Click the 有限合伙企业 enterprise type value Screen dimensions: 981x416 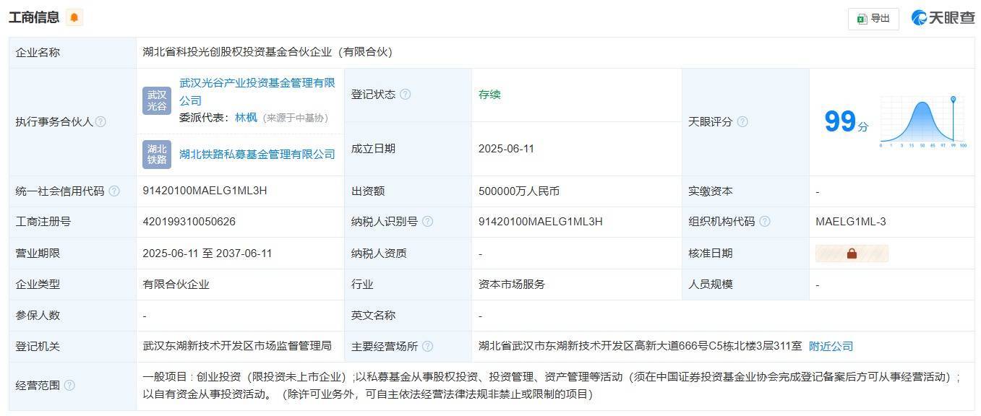(x=176, y=285)
